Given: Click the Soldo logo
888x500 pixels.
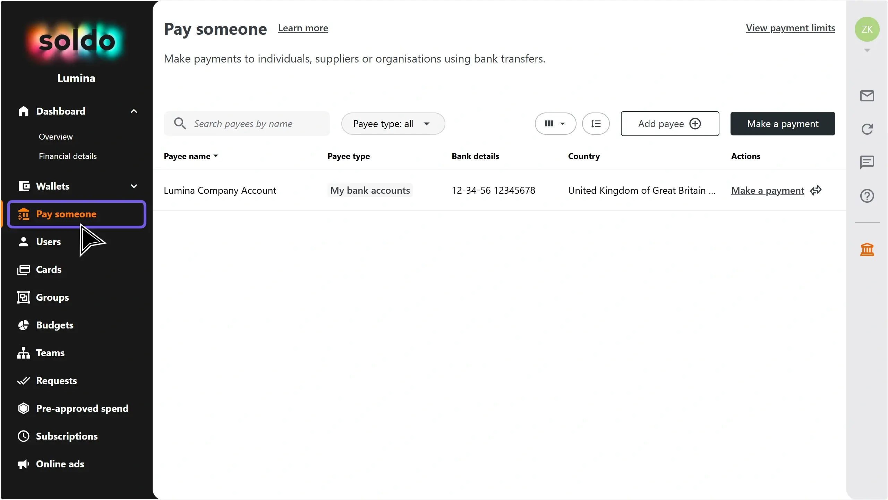Looking at the screenshot, I should 76,42.
